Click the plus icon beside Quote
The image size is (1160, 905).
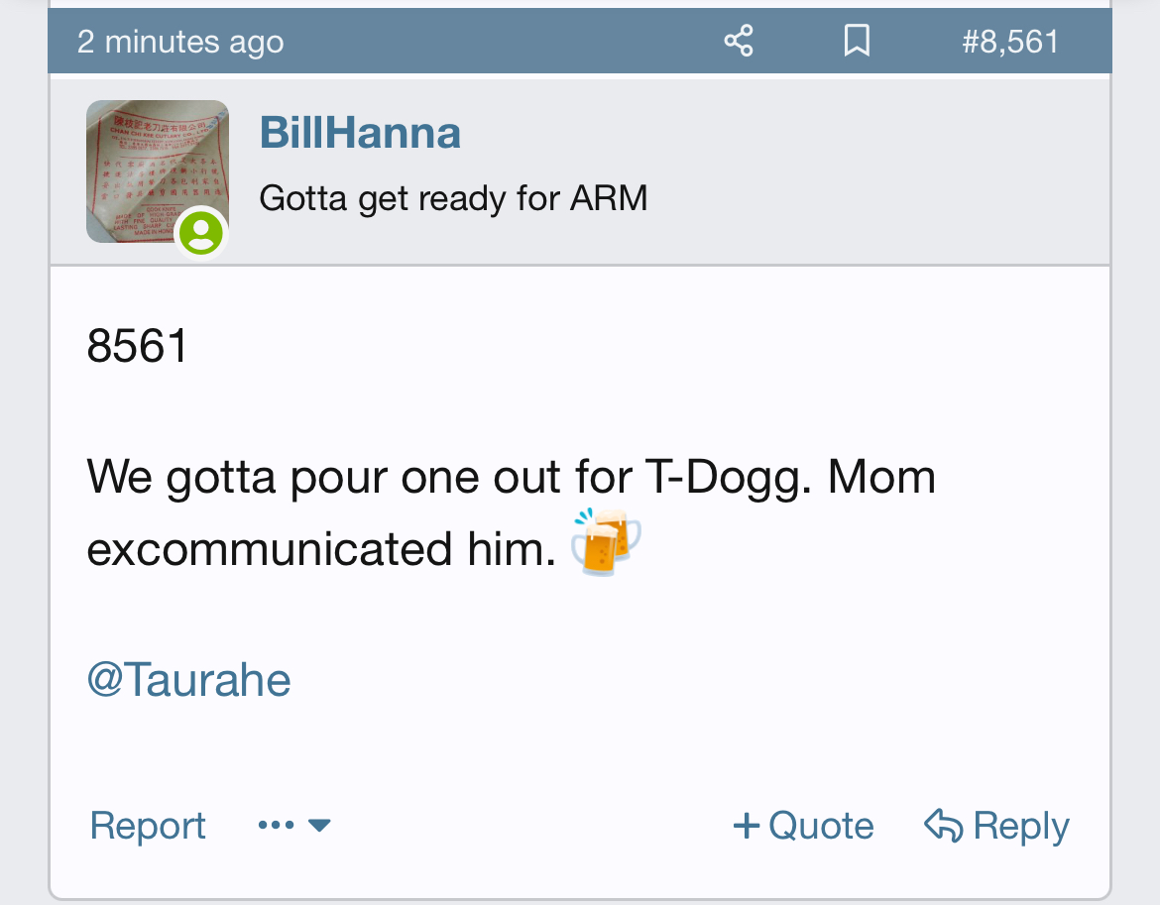(x=747, y=826)
